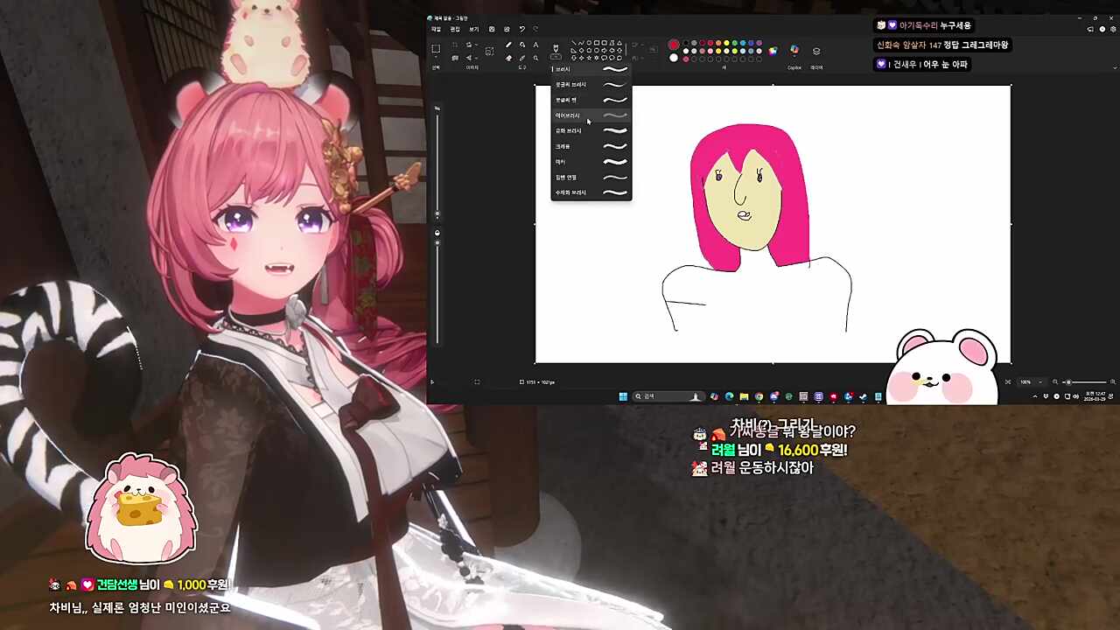This screenshot has height=630, width=1120.
Task: Choose 붓글씨 브러시 in the brush list
Action: click(591, 85)
